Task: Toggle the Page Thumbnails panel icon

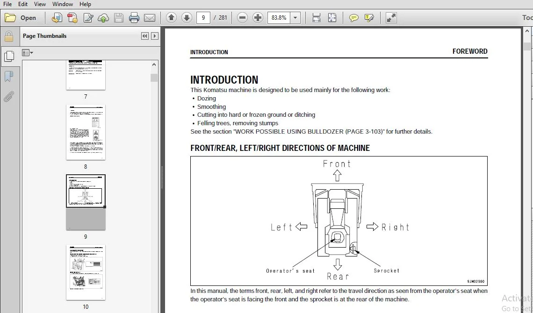Action: [x=9, y=56]
